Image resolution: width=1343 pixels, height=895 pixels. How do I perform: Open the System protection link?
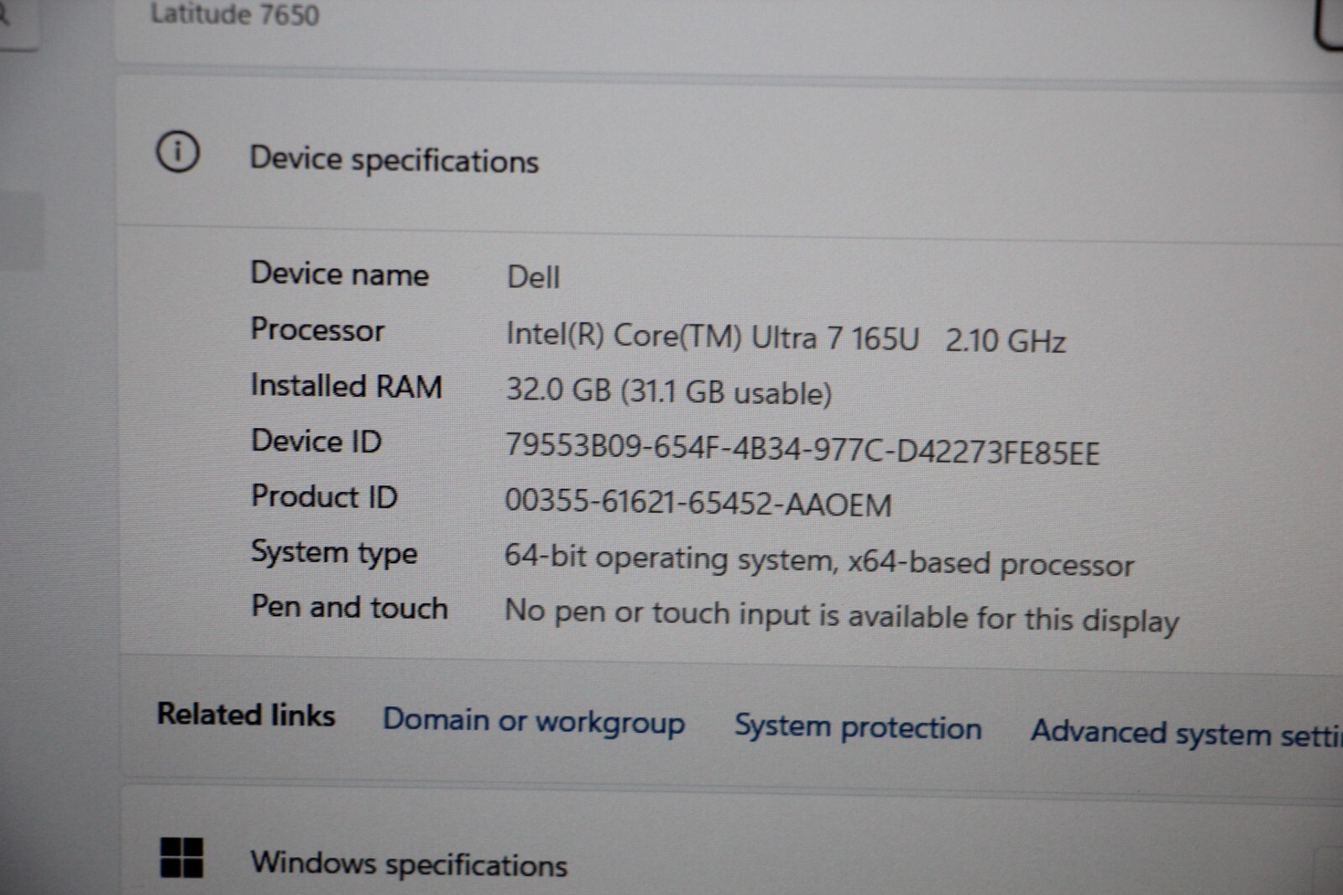858,726
